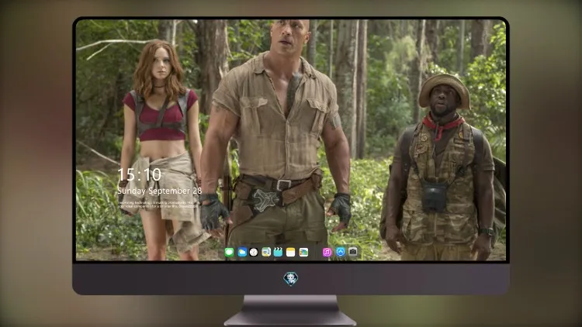Launch the Videos clapperboard icon

278,253
